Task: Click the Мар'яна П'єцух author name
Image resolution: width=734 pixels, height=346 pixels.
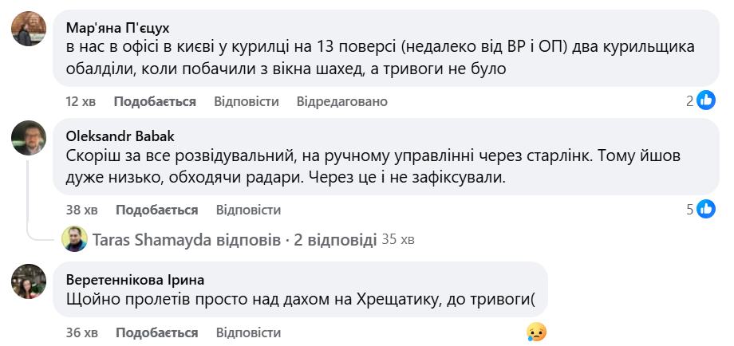Action: click(116, 27)
